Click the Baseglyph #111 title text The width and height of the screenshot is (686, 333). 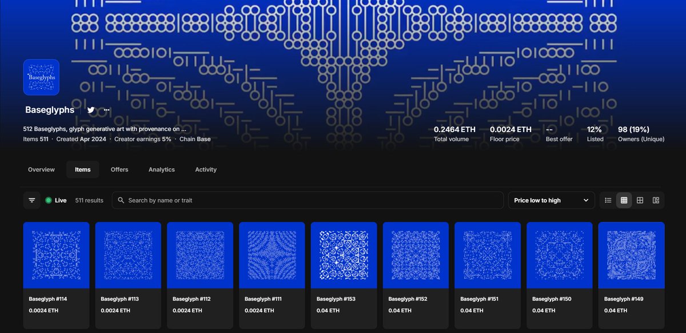point(264,299)
